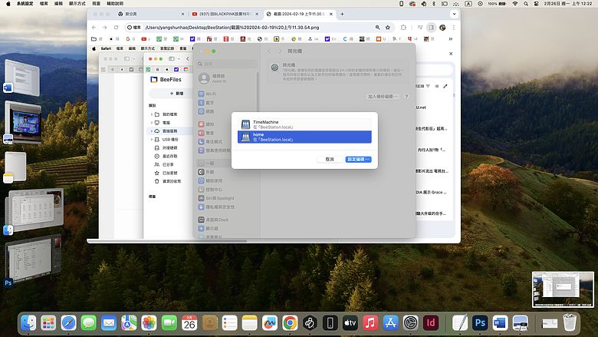The width and height of the screenshot is (598, 337).
Task: Open a new tab with the plus button
Action: pyautogui.click(x=342, y=14)
